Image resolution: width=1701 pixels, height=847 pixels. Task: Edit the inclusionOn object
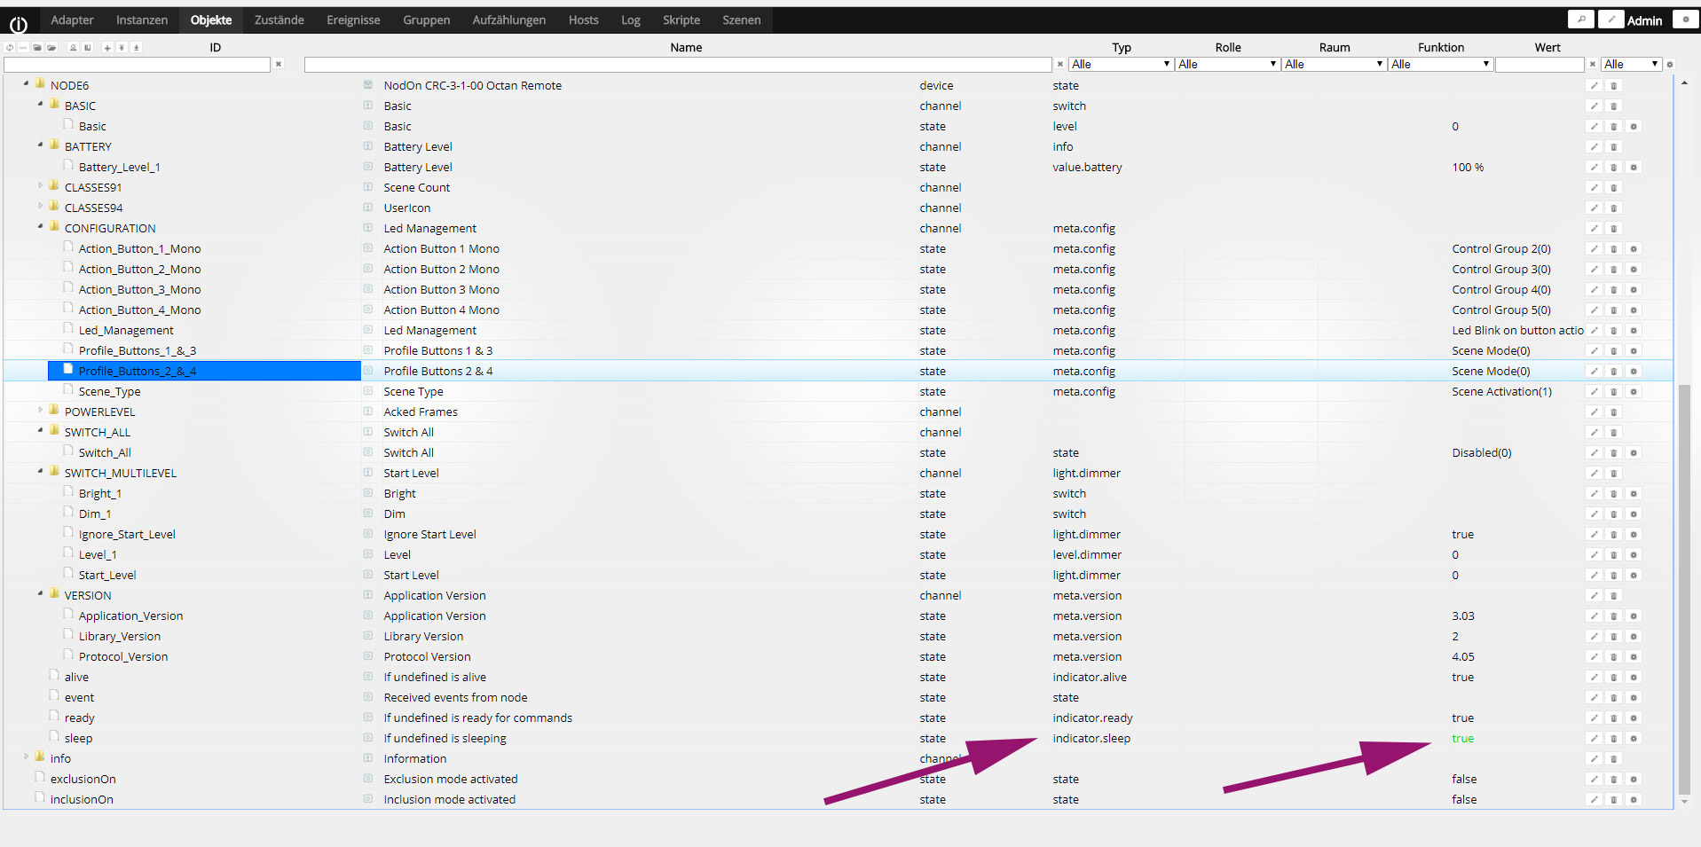tap(1595, 800)
